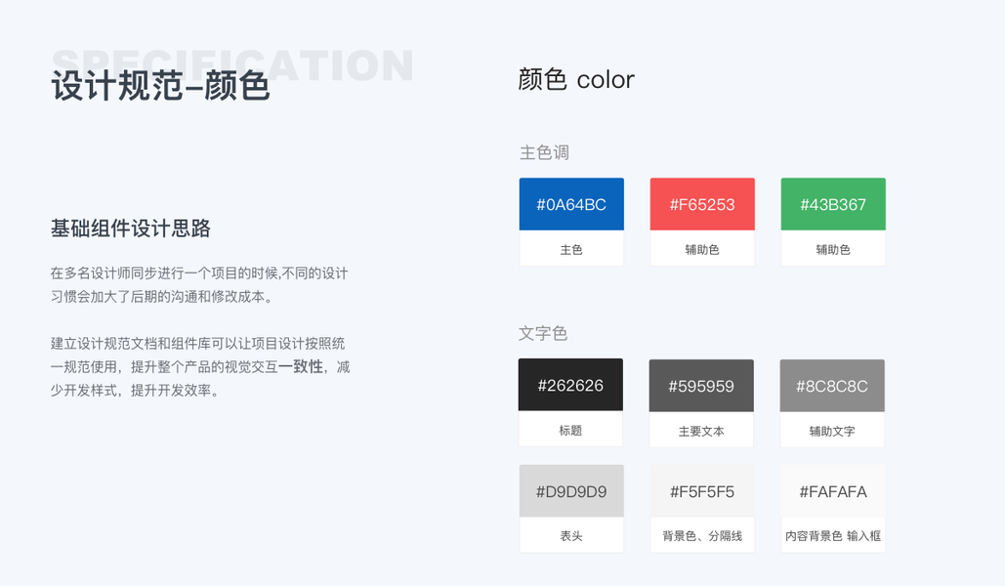Select the dark #262626 title color swatch
The width and height of the screenshot is (1005, 586).
tap(570, 385)
